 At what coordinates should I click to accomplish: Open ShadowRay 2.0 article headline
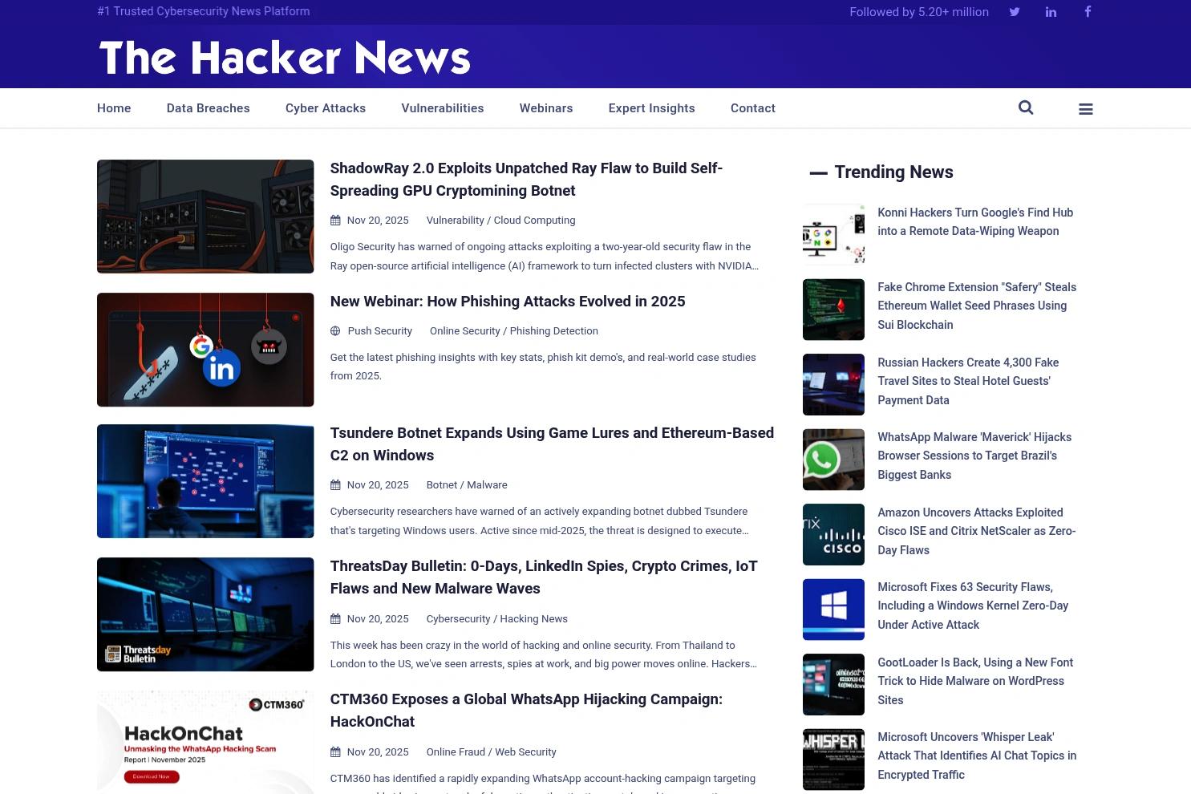click(526, 180)
